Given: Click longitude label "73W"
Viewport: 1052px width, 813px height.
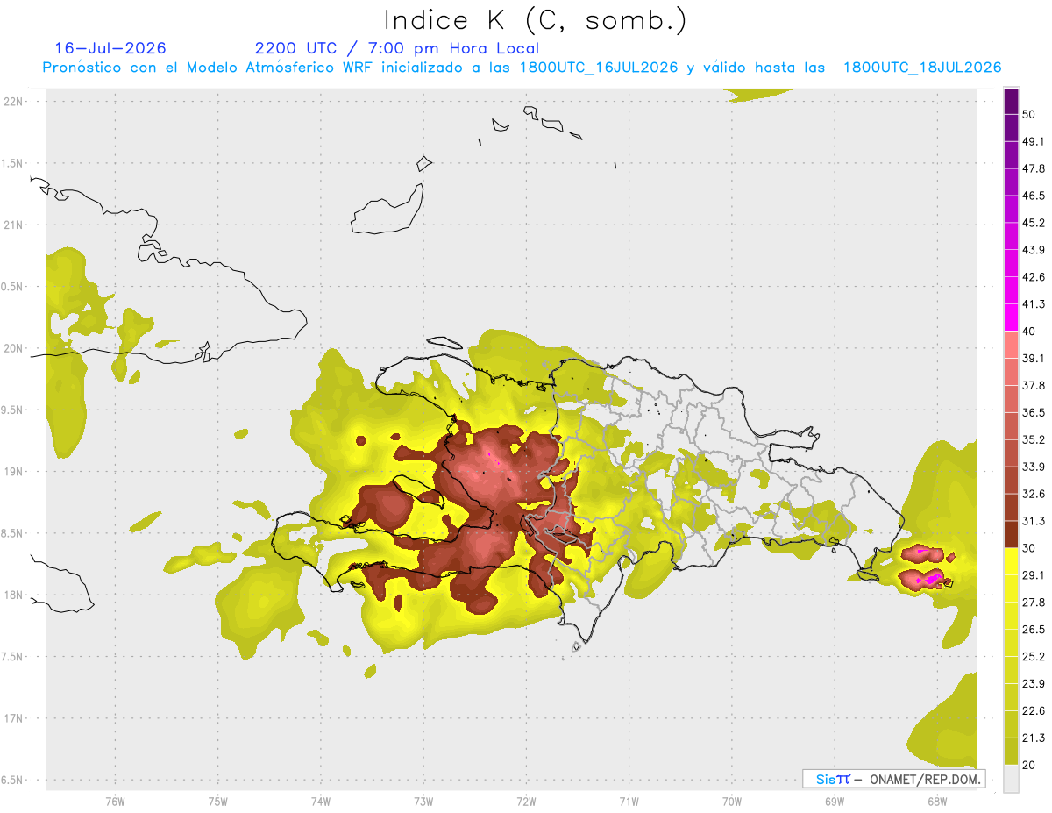Looking at the screenshot, I should pos(423,802).
